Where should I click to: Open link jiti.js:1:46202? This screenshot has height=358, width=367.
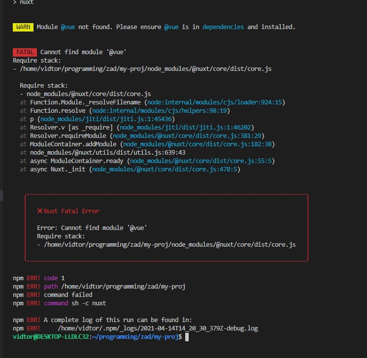click(185, 128)
